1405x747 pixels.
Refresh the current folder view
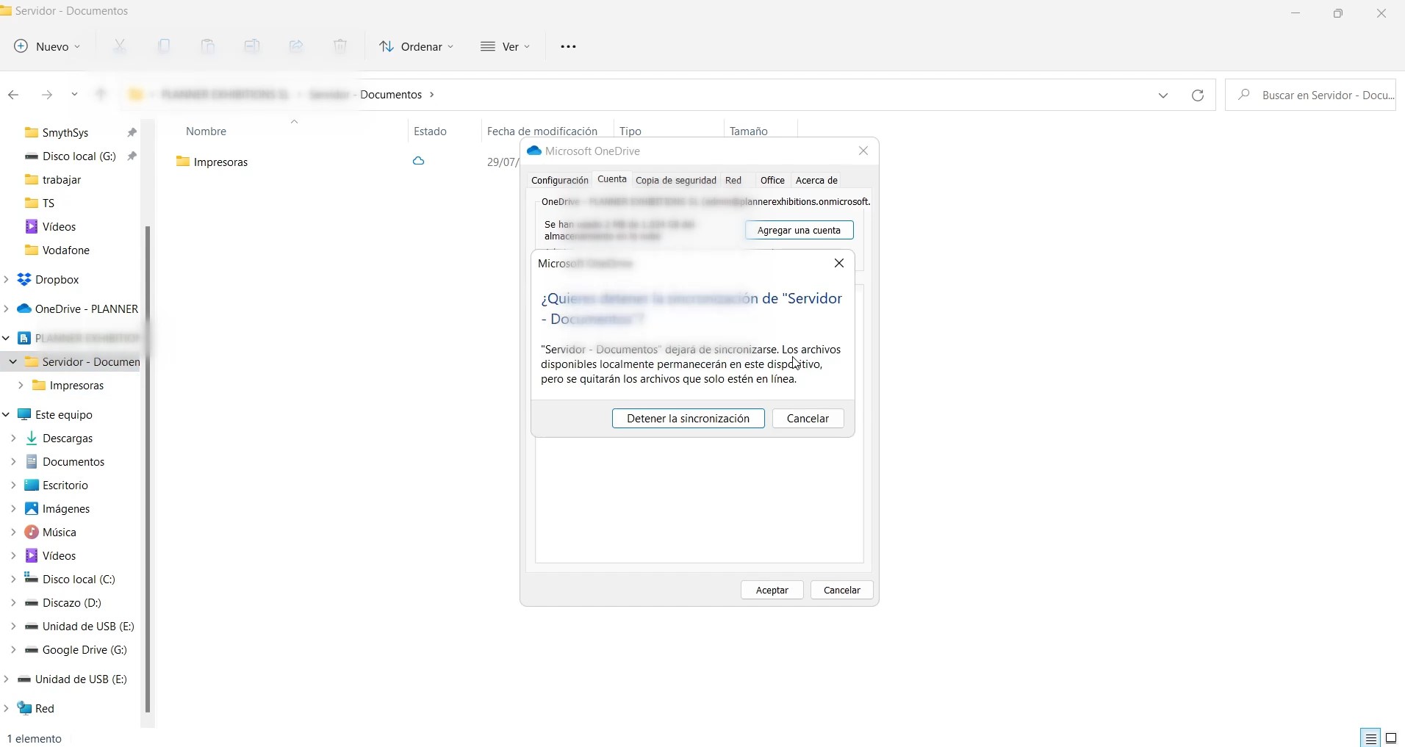[1198, 95]
